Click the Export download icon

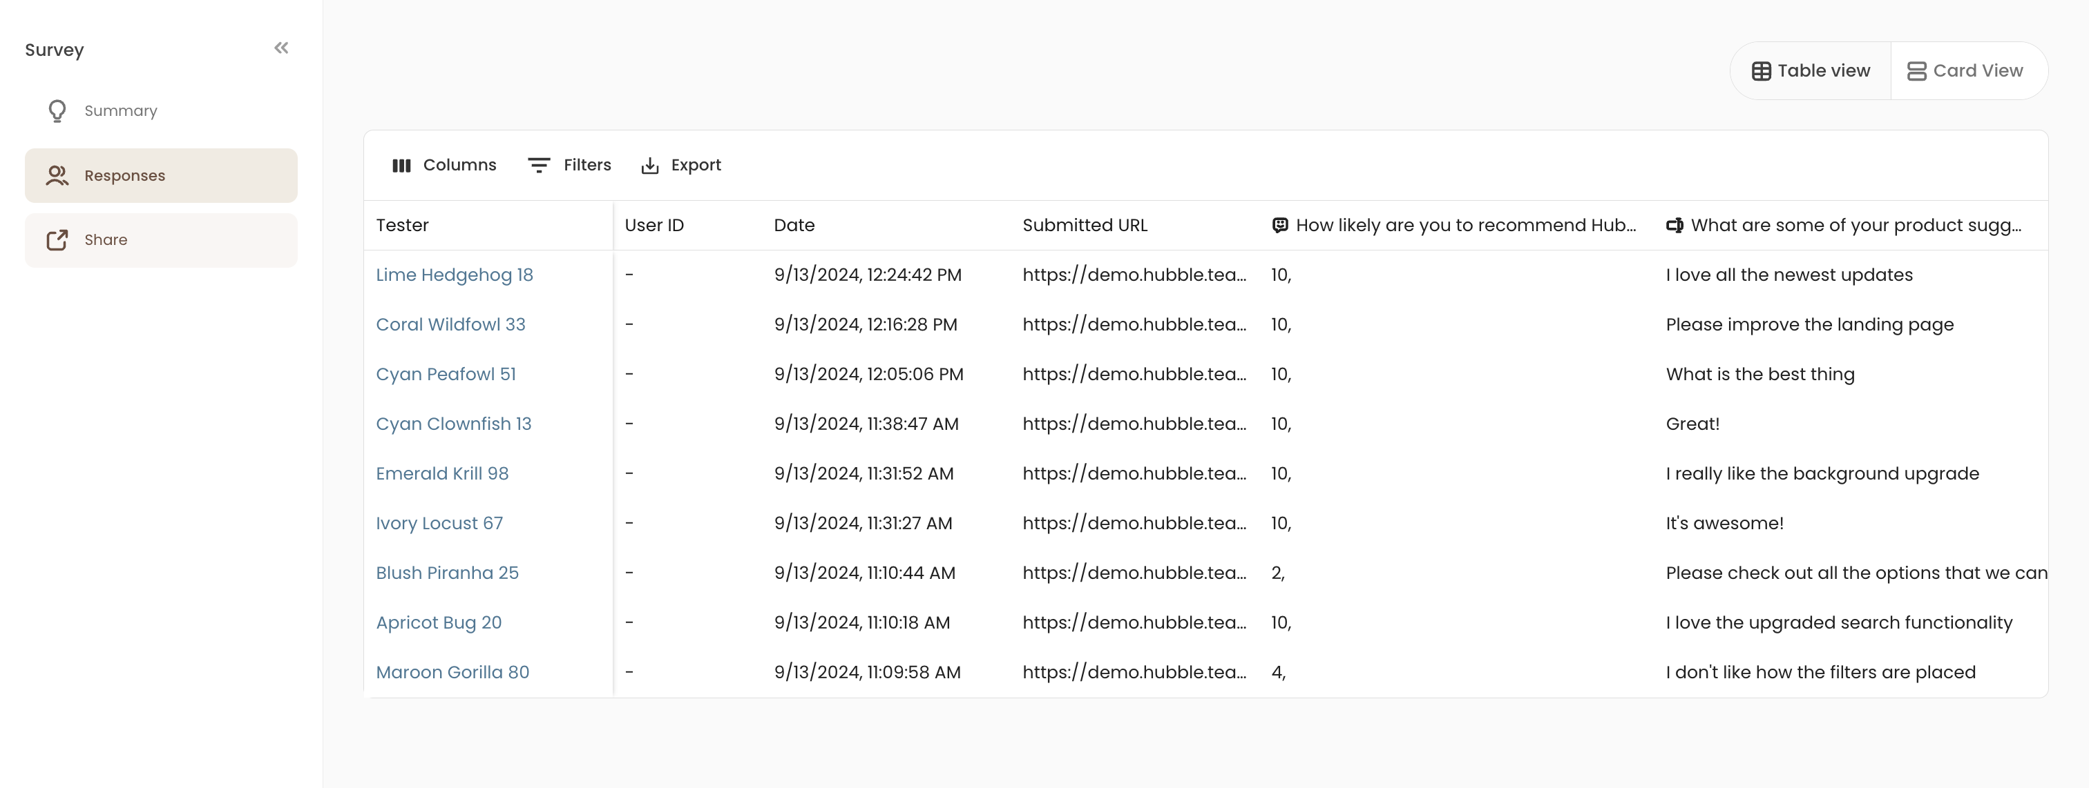point(649,165)
